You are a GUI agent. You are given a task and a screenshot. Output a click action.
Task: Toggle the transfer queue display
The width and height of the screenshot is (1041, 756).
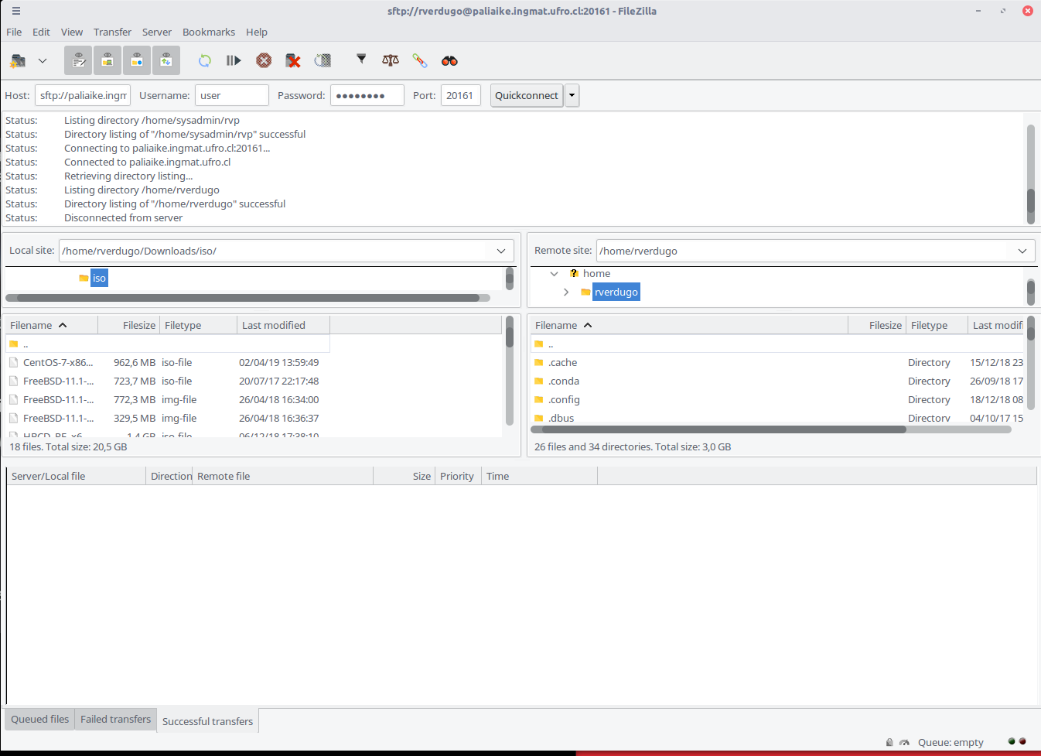pyautogui.click(x=166, y=60)
